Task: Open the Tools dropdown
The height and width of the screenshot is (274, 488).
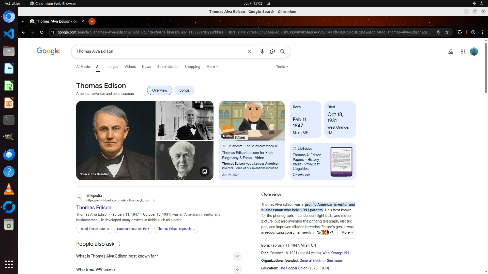Action: 282,67
